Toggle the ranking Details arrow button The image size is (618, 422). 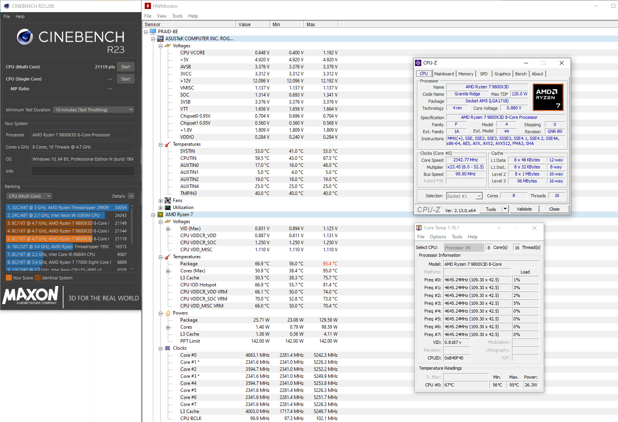tap(131, 196)
